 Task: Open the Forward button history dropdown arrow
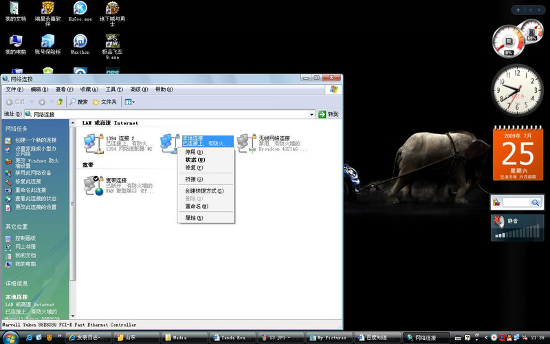click(52, 102)
